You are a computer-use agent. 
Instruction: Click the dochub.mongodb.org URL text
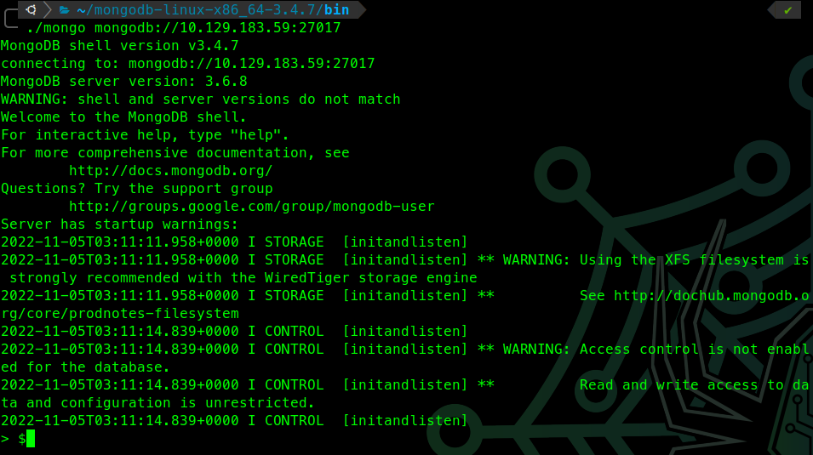click(x=713, y=295)
